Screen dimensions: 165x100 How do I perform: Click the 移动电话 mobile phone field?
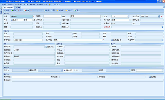(28, 40)
